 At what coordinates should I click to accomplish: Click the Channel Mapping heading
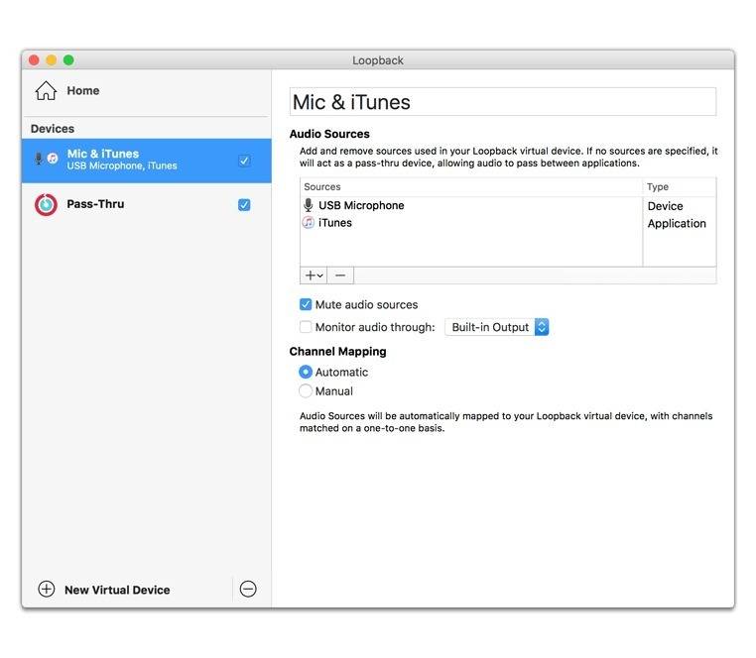338,352
